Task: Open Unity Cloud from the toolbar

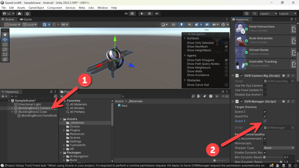Action: pos(20,13)
